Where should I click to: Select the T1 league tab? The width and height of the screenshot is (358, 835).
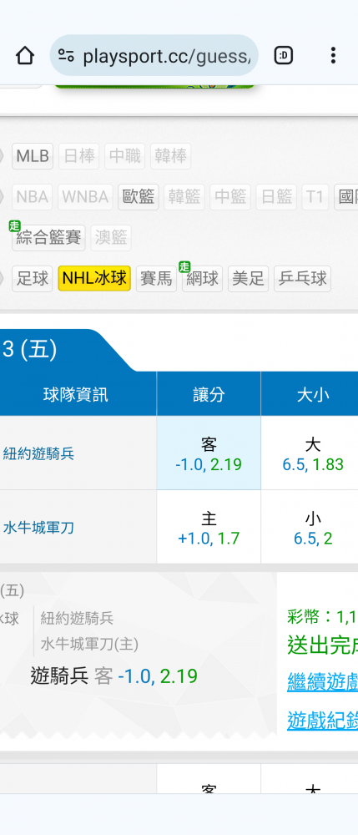315,197
